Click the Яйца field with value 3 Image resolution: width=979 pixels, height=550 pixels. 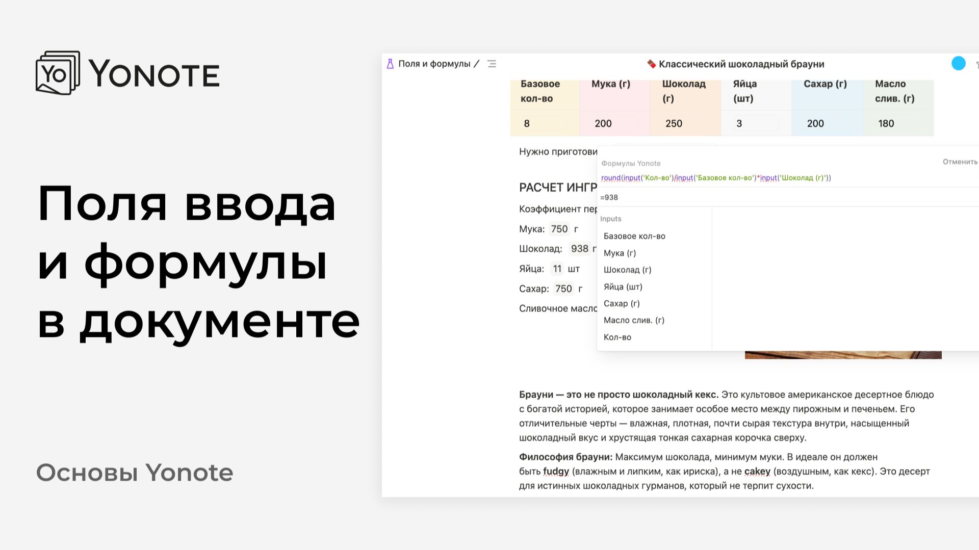click(x=756, y=123)
